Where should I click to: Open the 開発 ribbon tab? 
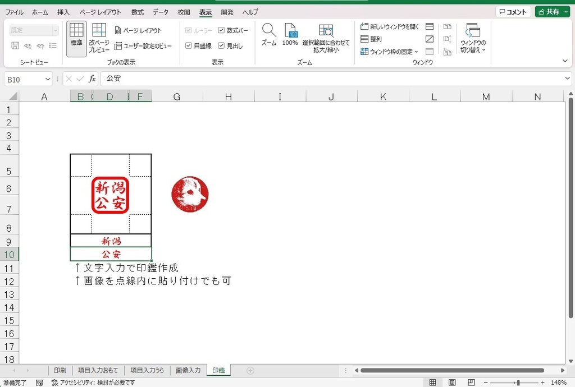pos(227,12)
